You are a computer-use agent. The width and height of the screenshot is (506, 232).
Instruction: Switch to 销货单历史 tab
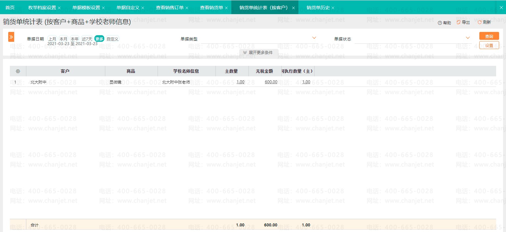point(318,7)
